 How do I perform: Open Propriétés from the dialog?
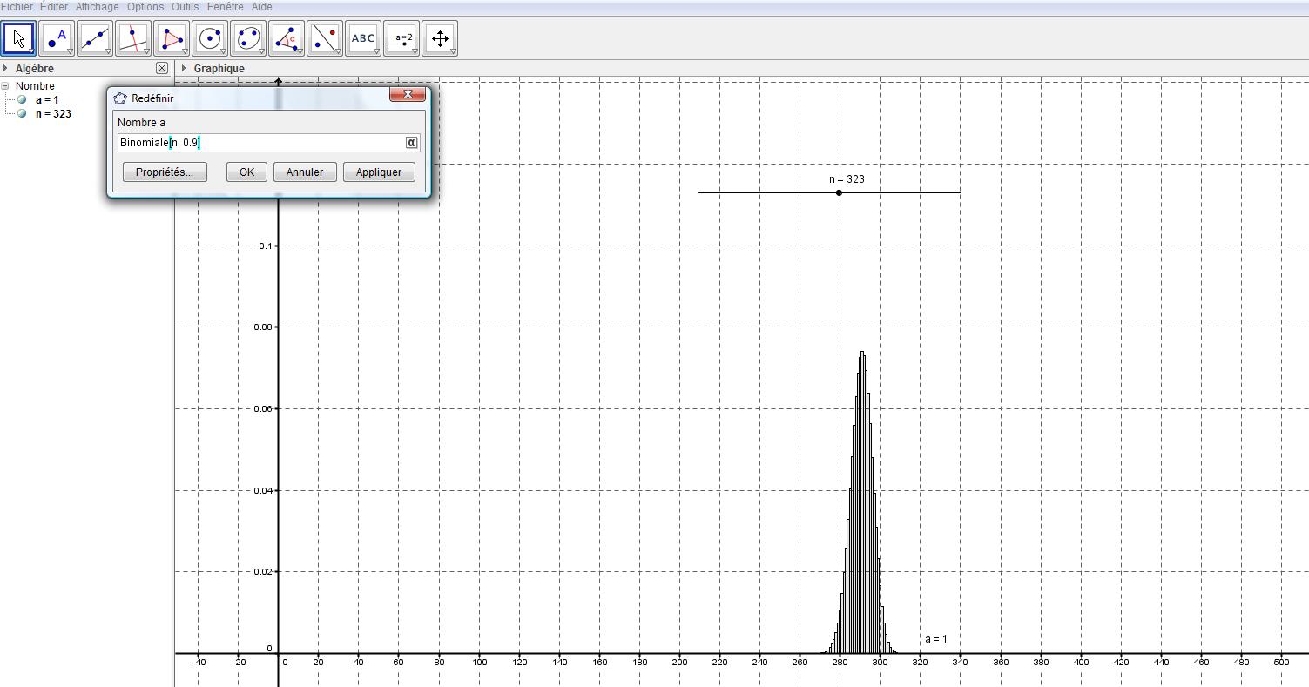point(165,172)
